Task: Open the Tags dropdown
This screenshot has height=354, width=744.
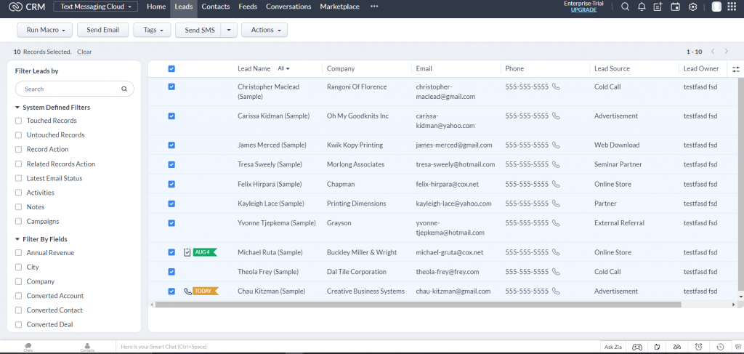Action: (152, 30)
